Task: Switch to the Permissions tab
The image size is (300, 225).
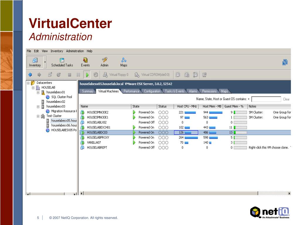Action: click(209, 91)
